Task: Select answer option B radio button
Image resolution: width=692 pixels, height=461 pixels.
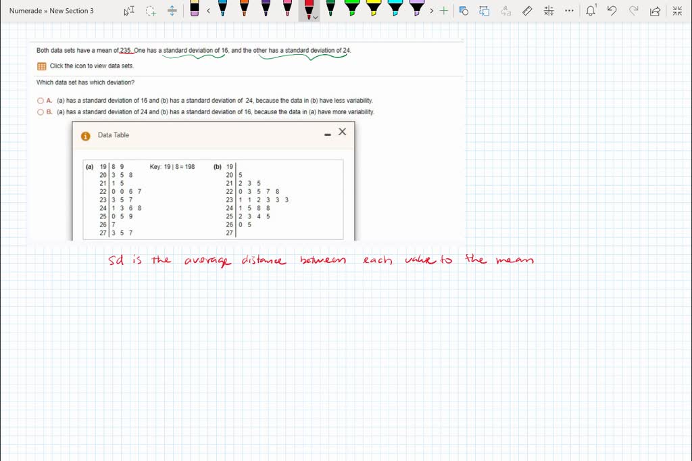Action: click(x=41, y=112)
